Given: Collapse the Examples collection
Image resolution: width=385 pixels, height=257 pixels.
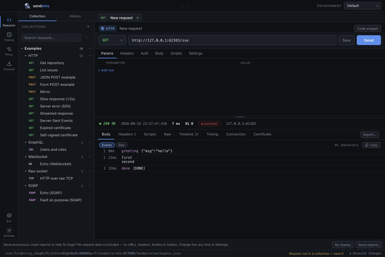Looking at the screenshot, I should pyautogui.click(x=22, y=49).
